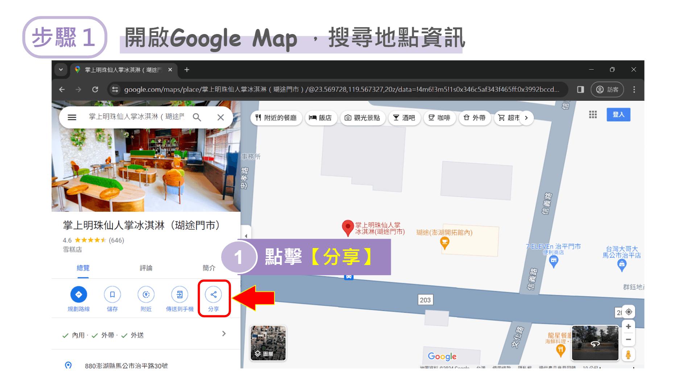
Task: Click the route 203 road label
Action: coord(425,300)
